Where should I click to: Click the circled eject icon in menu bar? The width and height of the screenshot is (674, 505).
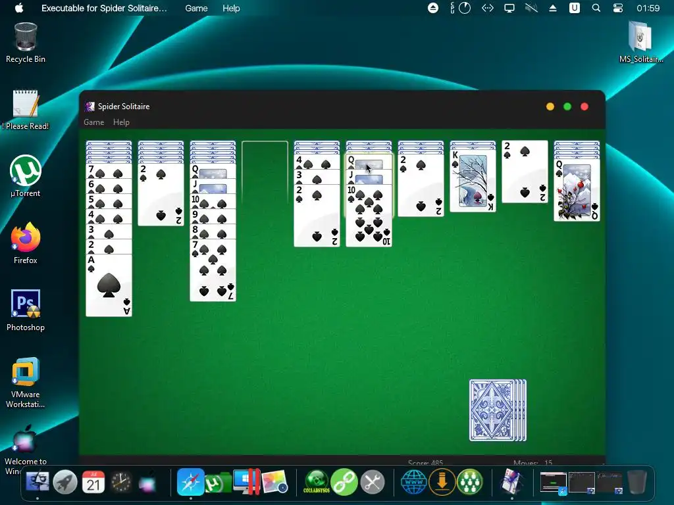(x=433, y=8)
